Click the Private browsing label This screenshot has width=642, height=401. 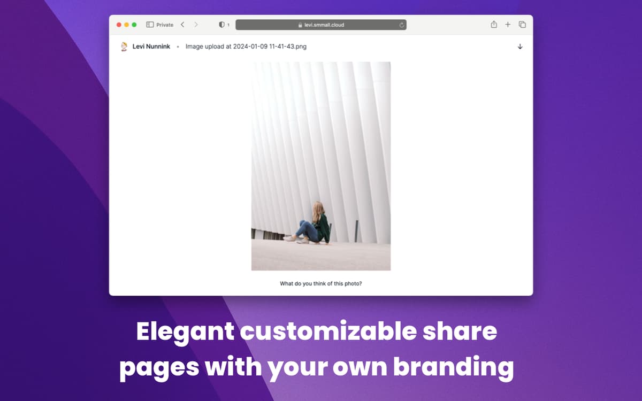click(164, 25)
